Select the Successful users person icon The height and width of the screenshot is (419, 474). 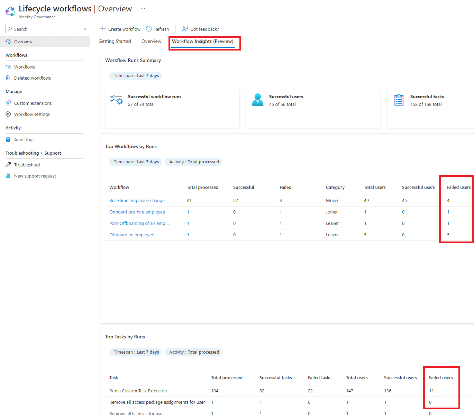[258, 100]
